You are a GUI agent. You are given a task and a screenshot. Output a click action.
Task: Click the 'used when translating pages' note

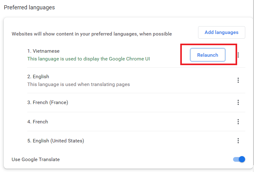pyautogui.click(x=78, y=84)
